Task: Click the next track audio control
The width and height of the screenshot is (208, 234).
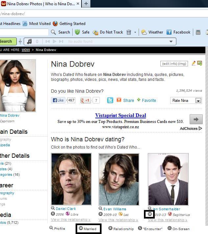Action: 61,41
